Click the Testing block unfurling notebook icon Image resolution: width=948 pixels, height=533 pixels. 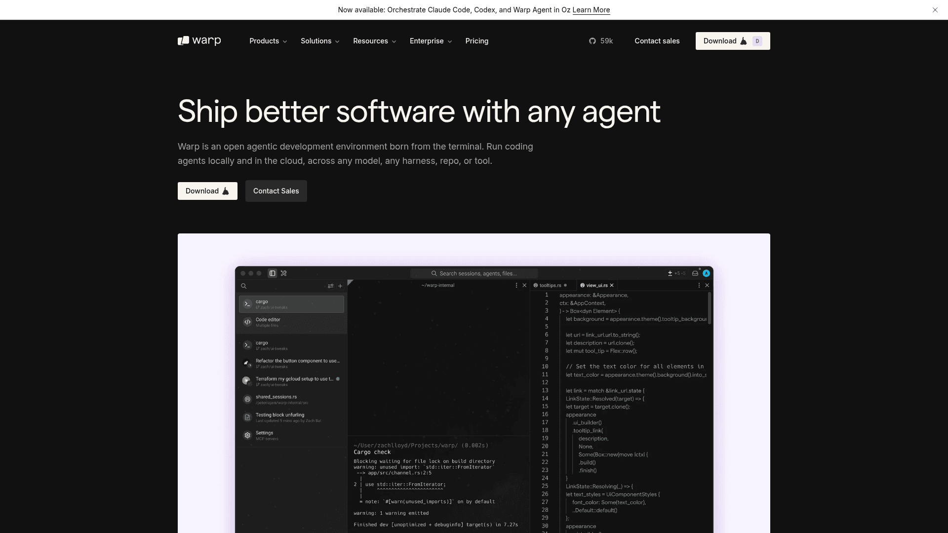click(248, 418)
